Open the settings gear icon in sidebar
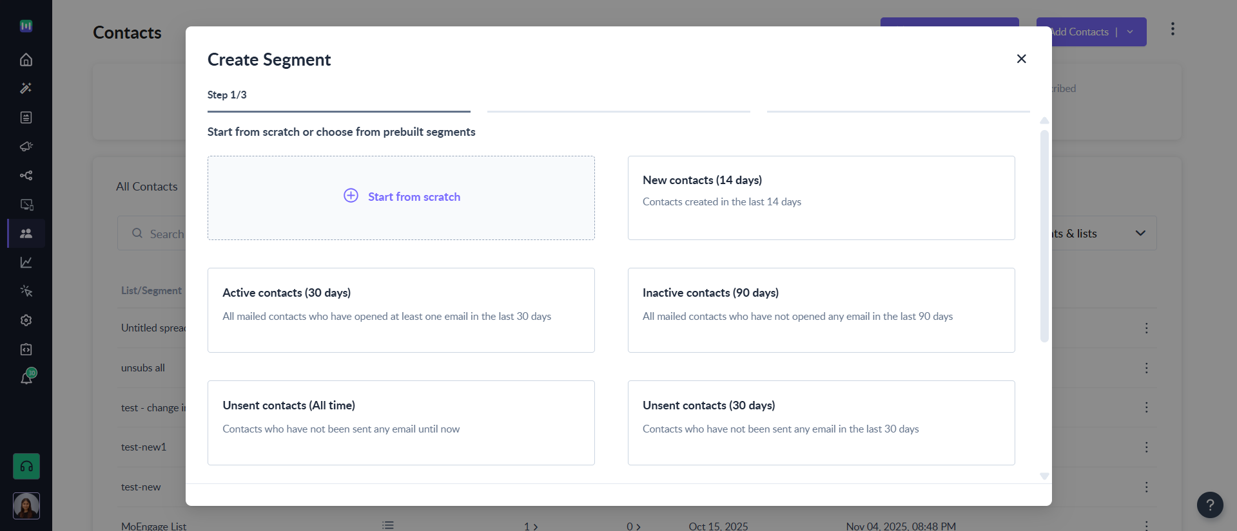The height and width of the screenshot is (531, 1237). coord(26,321)
